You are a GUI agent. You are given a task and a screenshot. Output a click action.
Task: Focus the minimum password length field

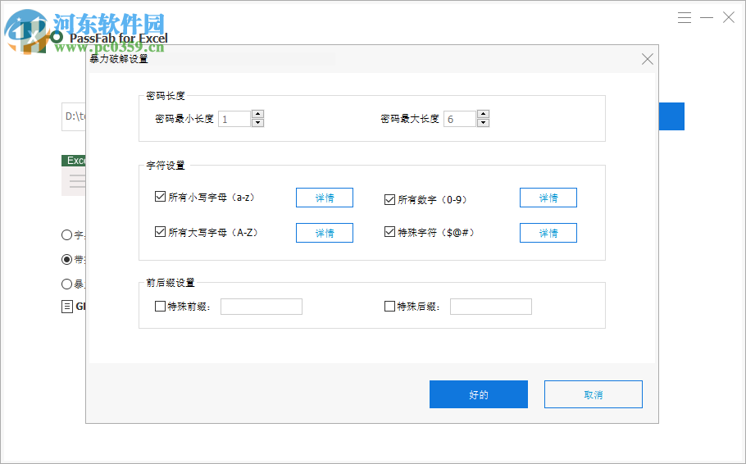point(234,119)
